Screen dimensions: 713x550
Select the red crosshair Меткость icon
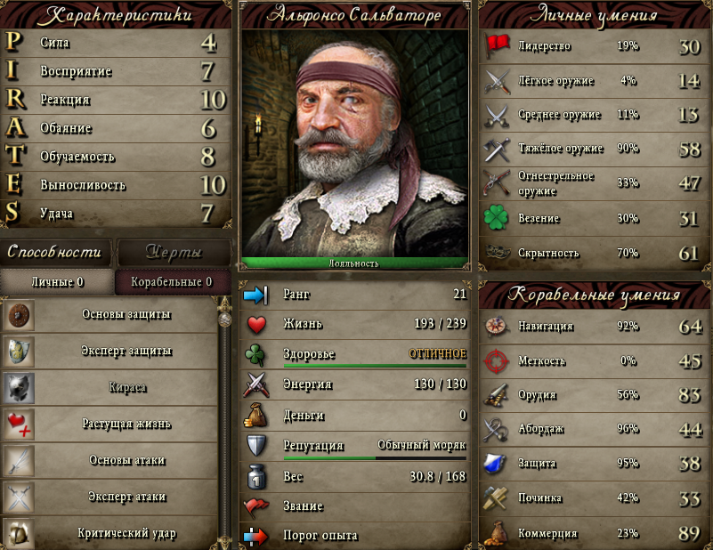point(496,361)
